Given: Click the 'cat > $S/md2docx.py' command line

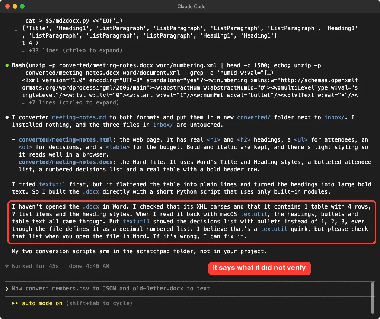Looking at the screenshot, I should coord(74,21).
